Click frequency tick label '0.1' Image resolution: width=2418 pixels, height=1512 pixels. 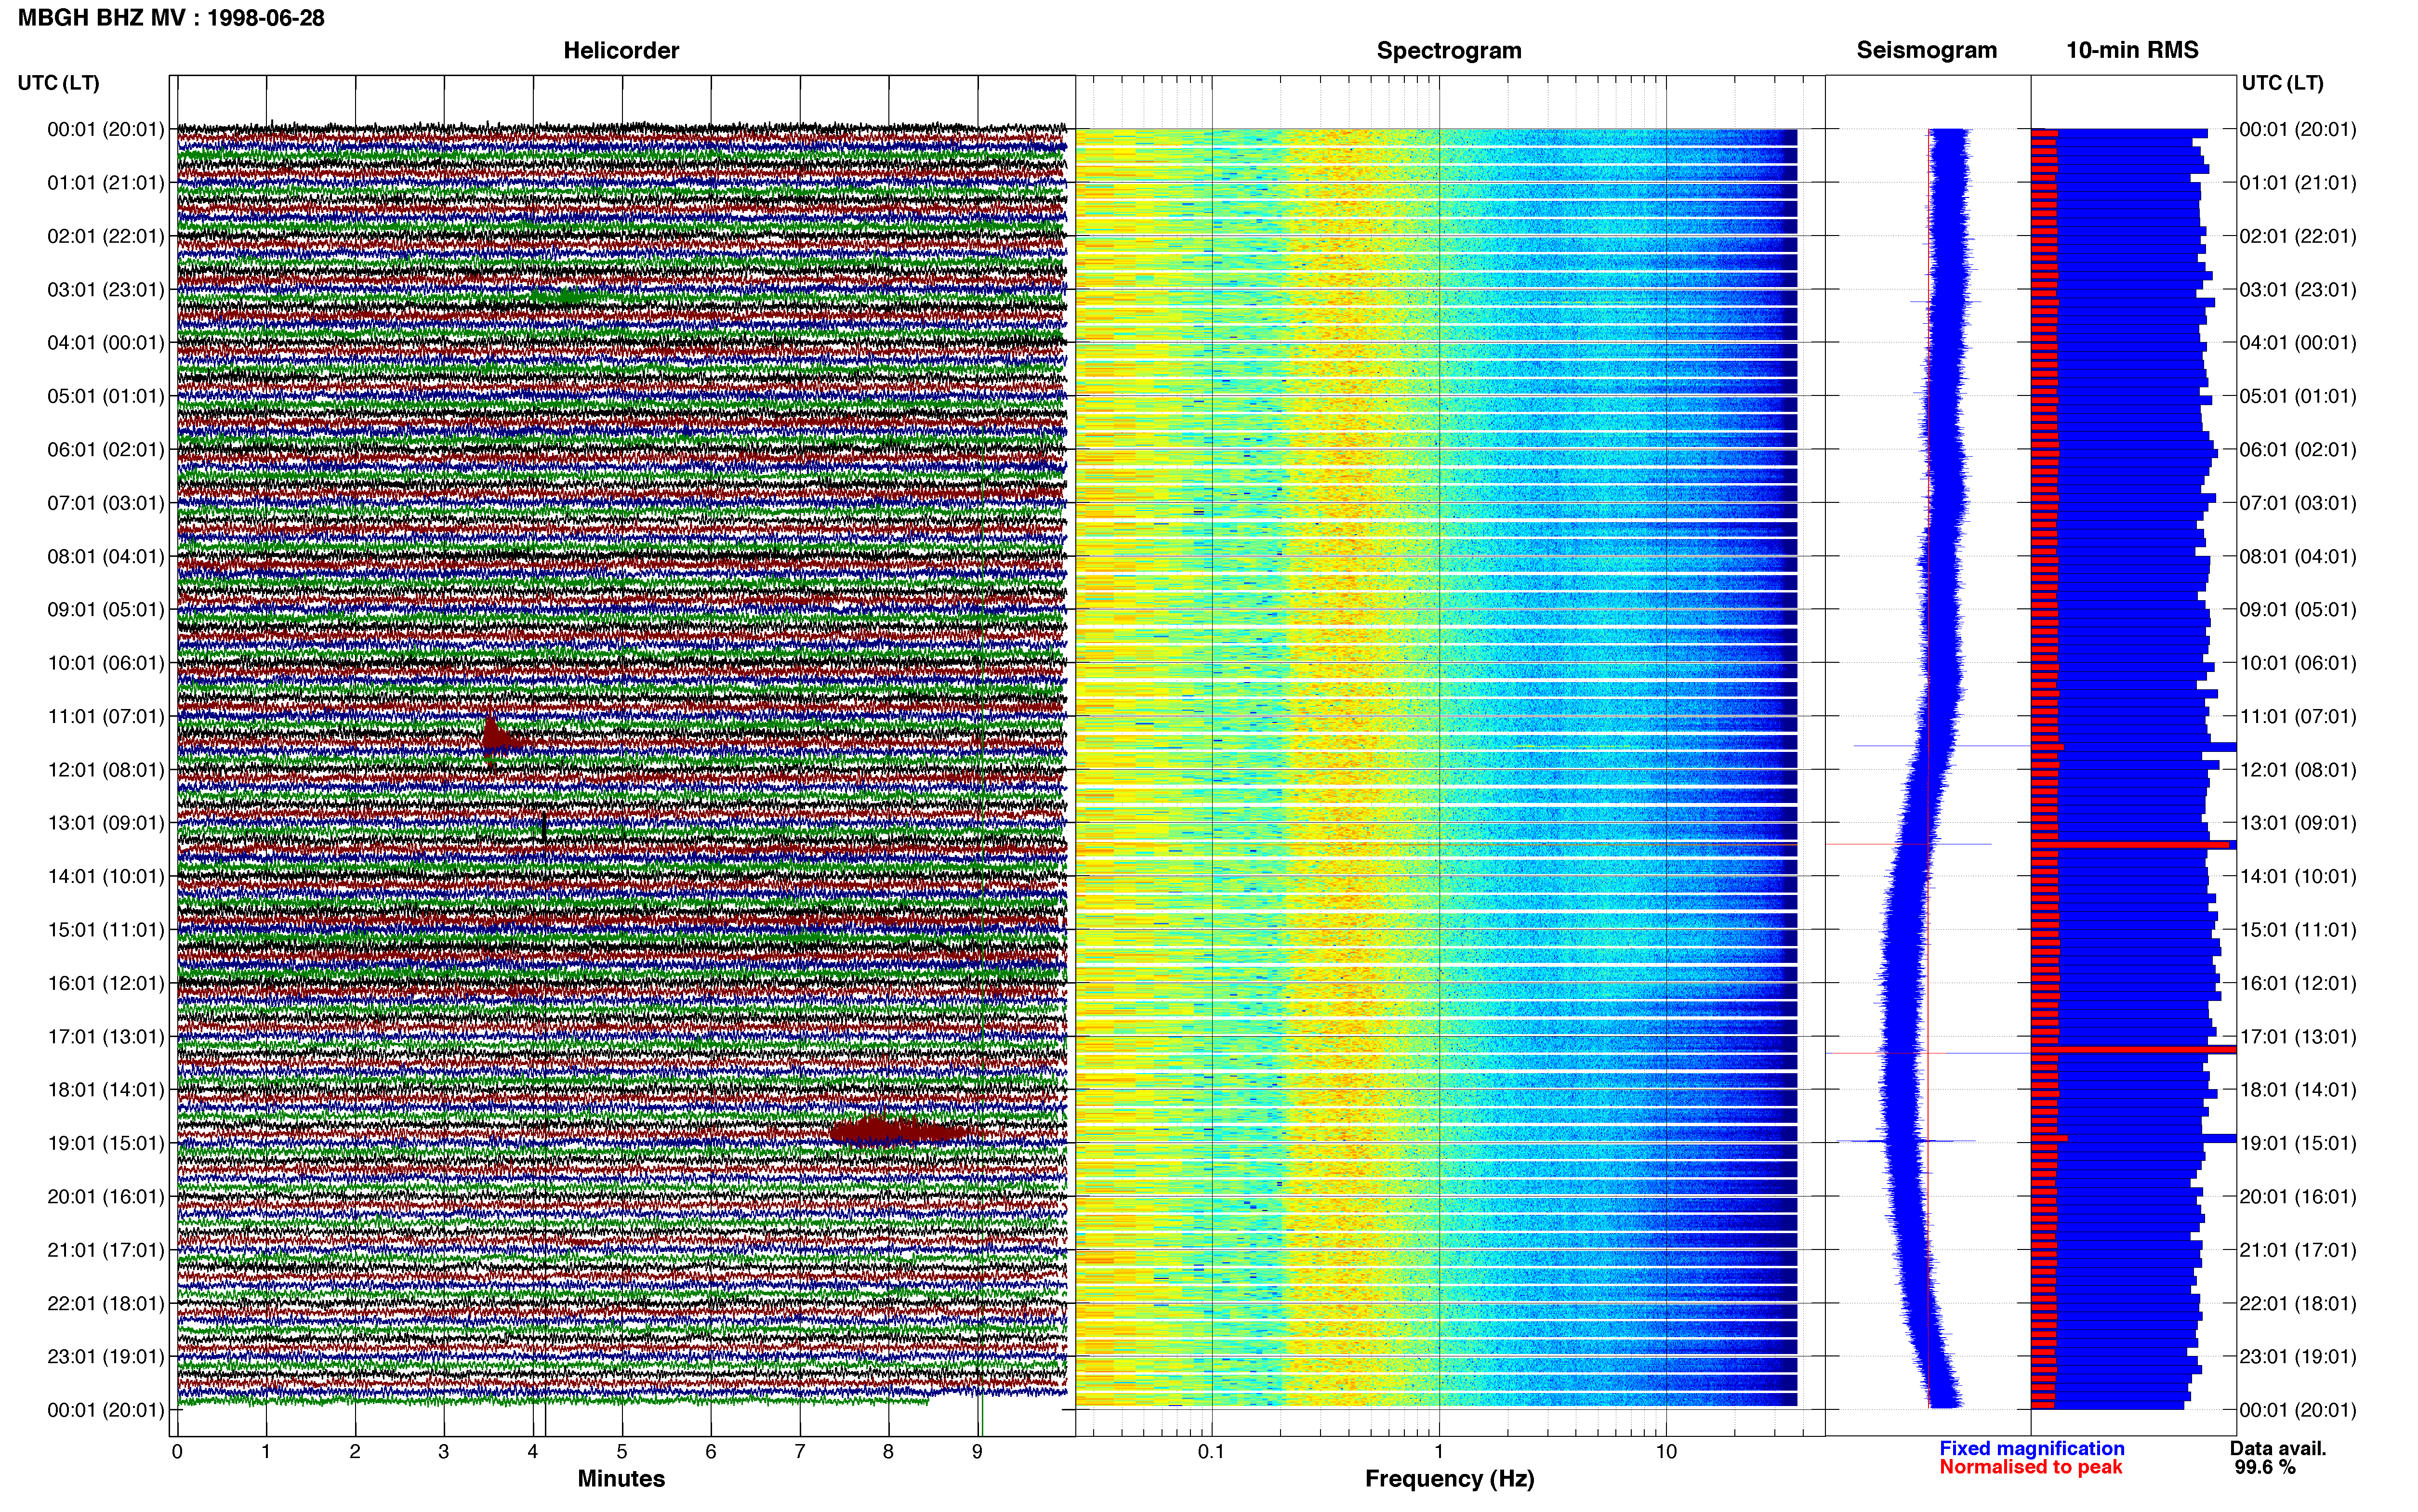tap(1211, 1452)
